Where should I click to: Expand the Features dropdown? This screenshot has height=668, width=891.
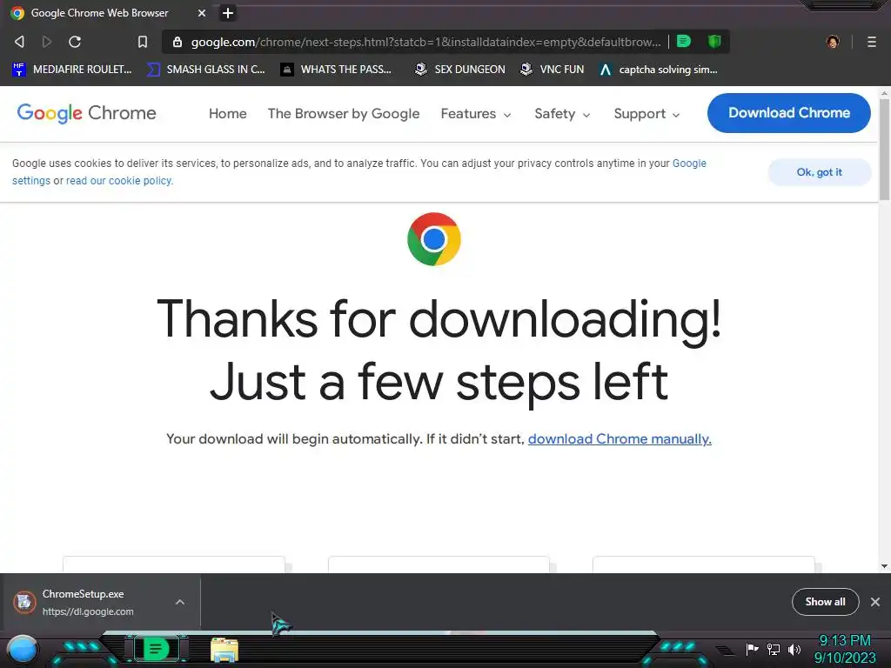coord(476,114)
